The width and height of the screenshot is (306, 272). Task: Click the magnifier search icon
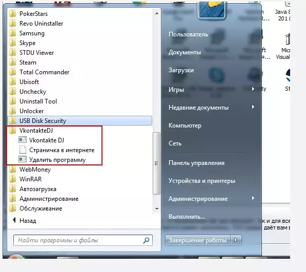(x=146, y=240)
